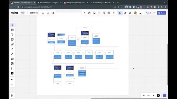The height and width of the screenshot is (99, 177).
Task: Zoom in with the plus button
Action: click(x=153, y=95)
